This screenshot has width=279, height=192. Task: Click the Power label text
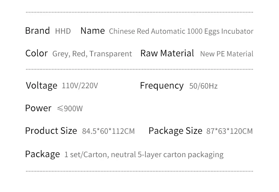point(38,108)
